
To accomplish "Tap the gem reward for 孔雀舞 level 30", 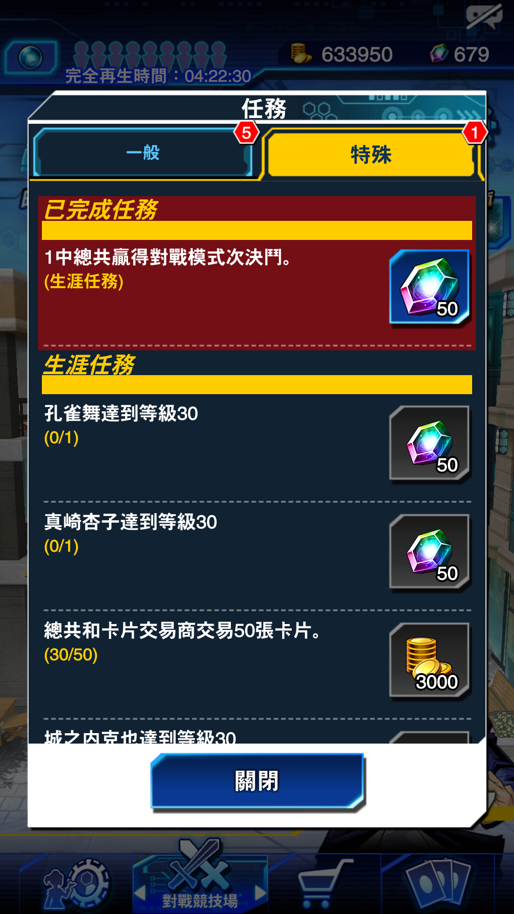I will tap(429, 443).
